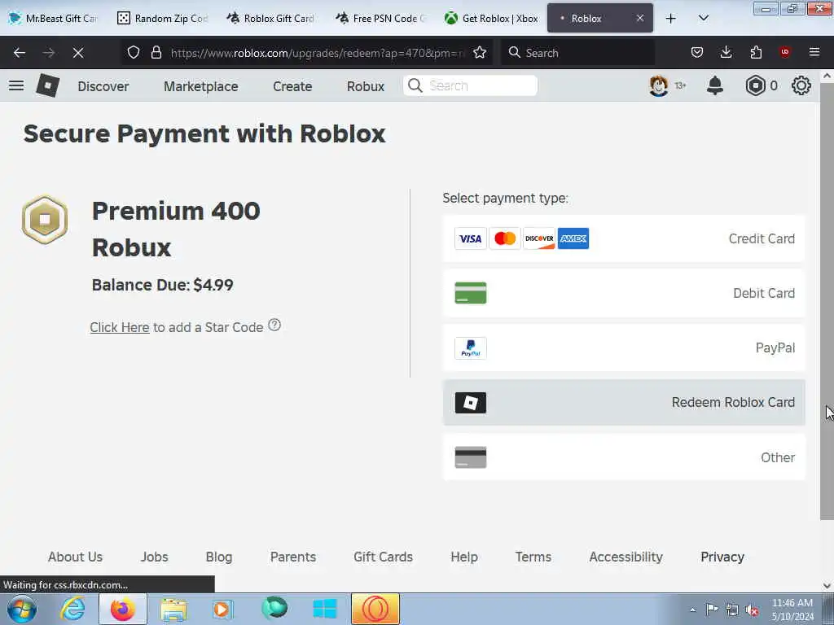Open the Create nav item
834x625 pixels.
292,86
